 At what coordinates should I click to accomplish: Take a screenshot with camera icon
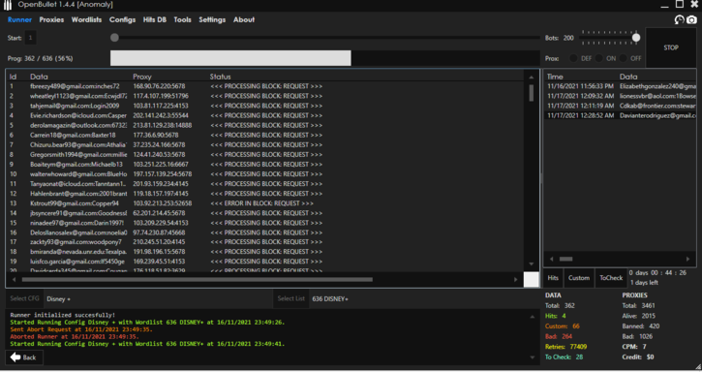coord(691,19)
